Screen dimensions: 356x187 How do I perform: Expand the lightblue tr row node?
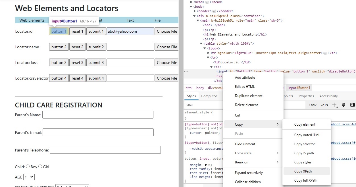coord(208,53)
